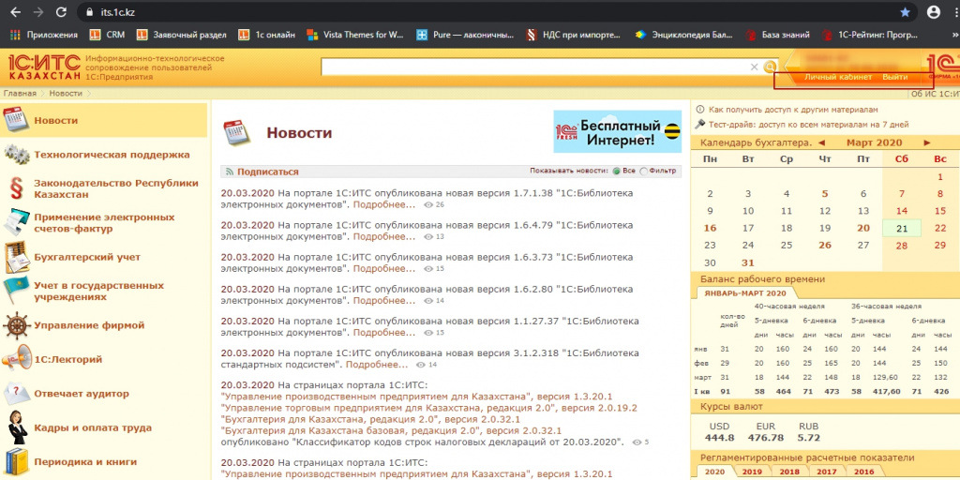The width and height of the screenshot is (960, 480).
Task: Open the Заявочный раздел bookmark
Action: coord(181,35)
